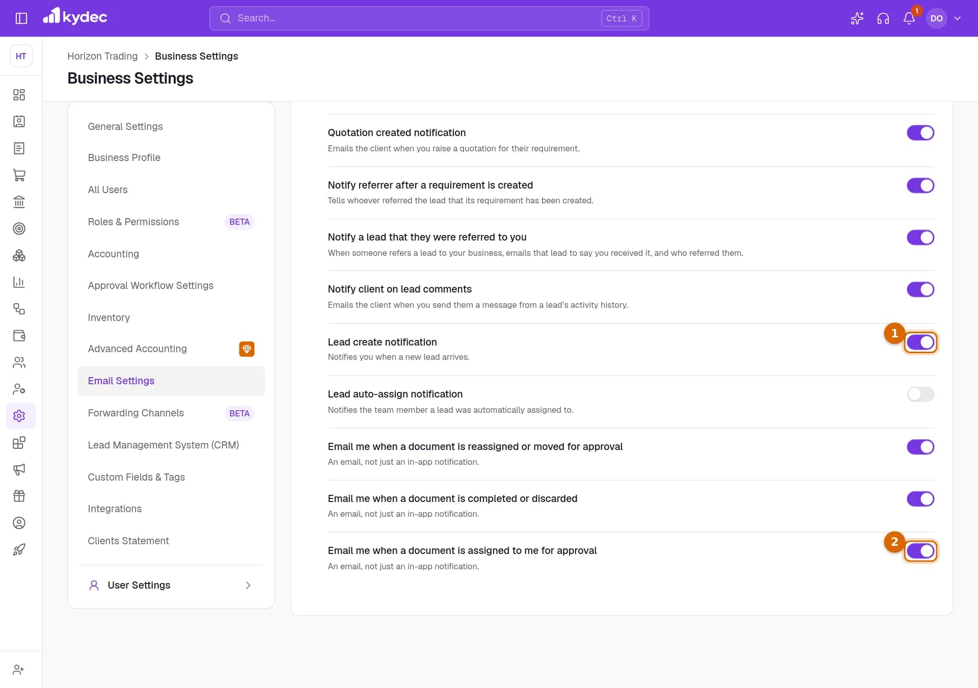Open Roles & Permissions settings
Viewport: 978px width, 688px height.
pos(171,222)
